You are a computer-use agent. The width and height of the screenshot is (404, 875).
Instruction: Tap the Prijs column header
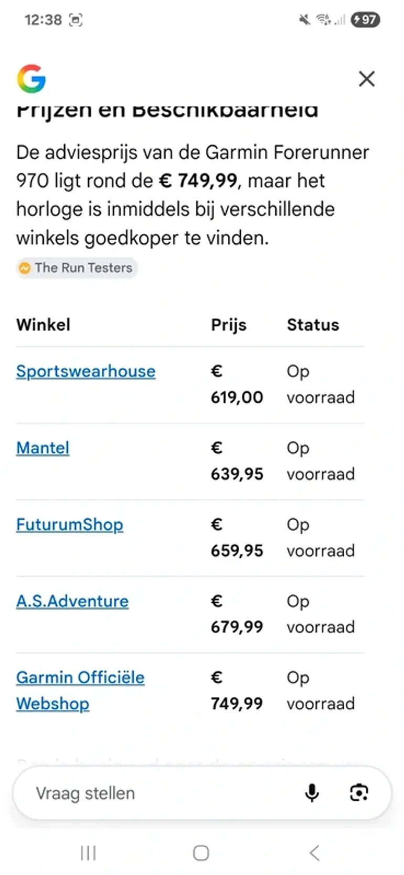click(229, 325)
